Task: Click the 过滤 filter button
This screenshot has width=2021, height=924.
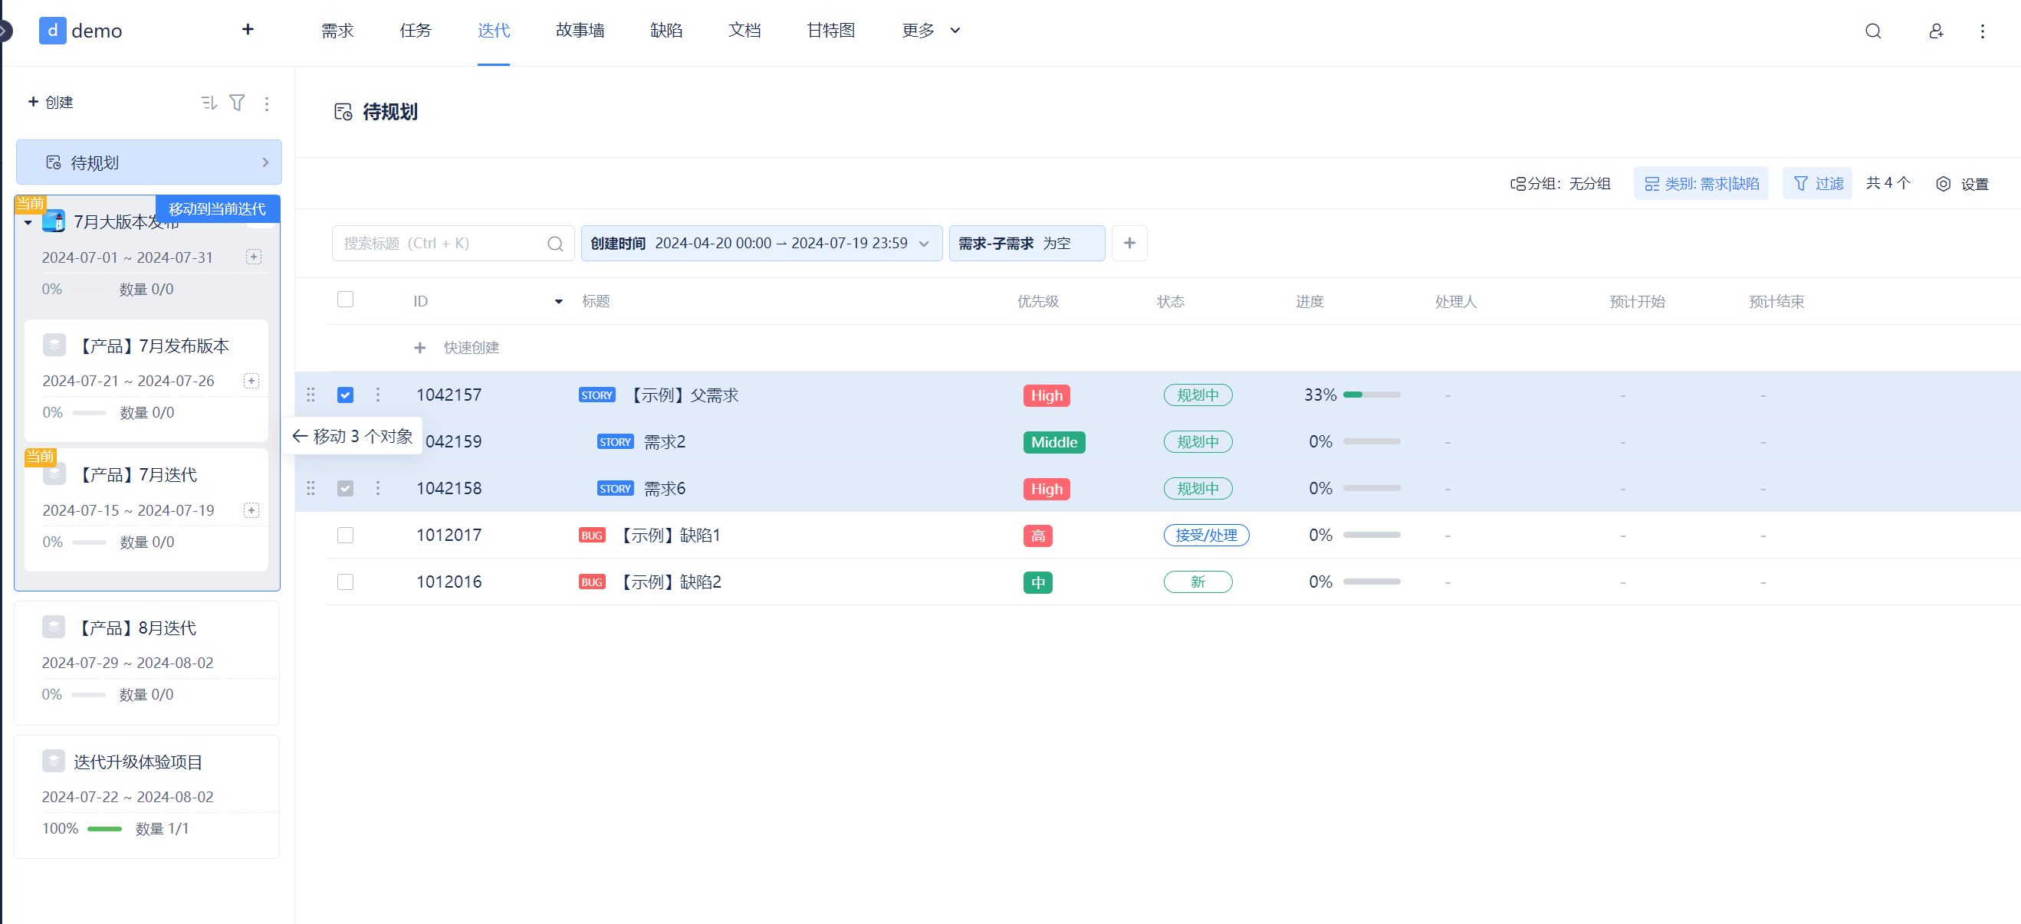Action: [1817, 183]
